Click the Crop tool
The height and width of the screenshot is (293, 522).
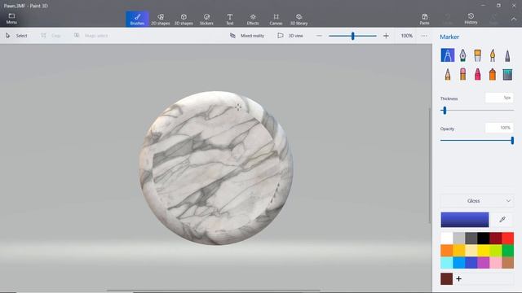pyautogui.click(x=51, y=36)
